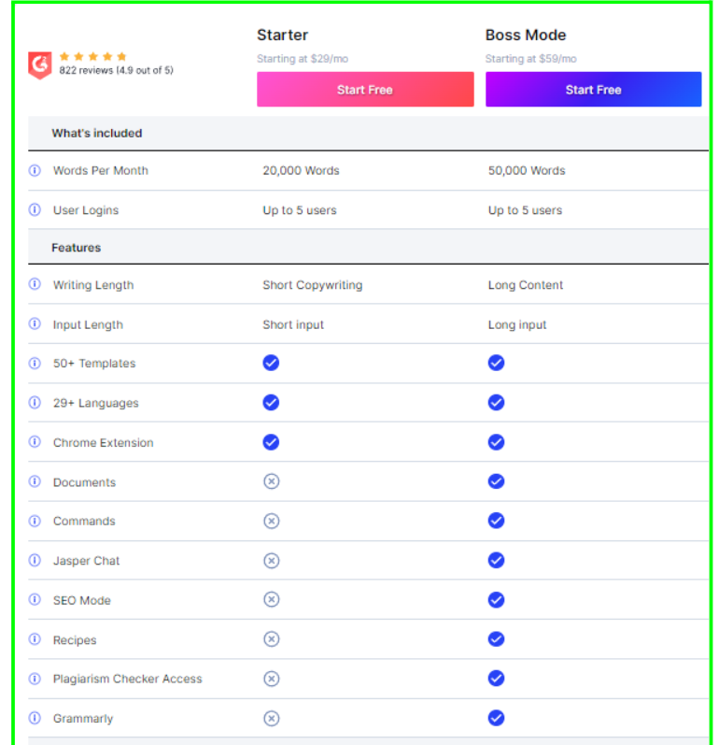Click info icon beside Words Per Month

point(35,170)
